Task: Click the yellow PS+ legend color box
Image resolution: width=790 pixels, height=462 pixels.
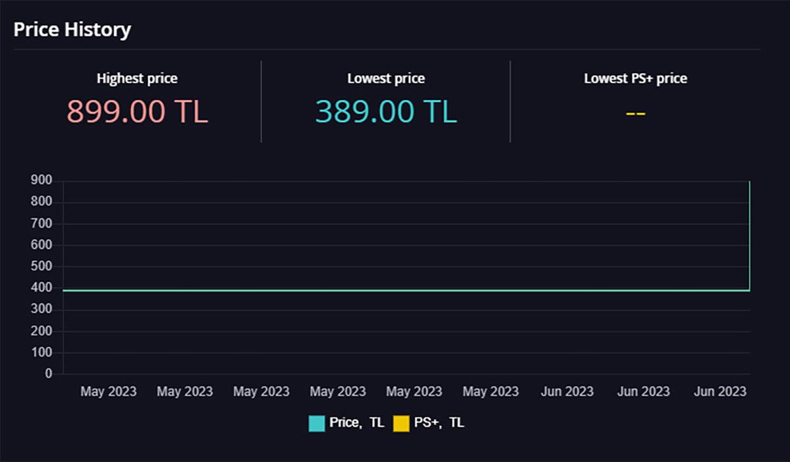Action: pos(401,423)
